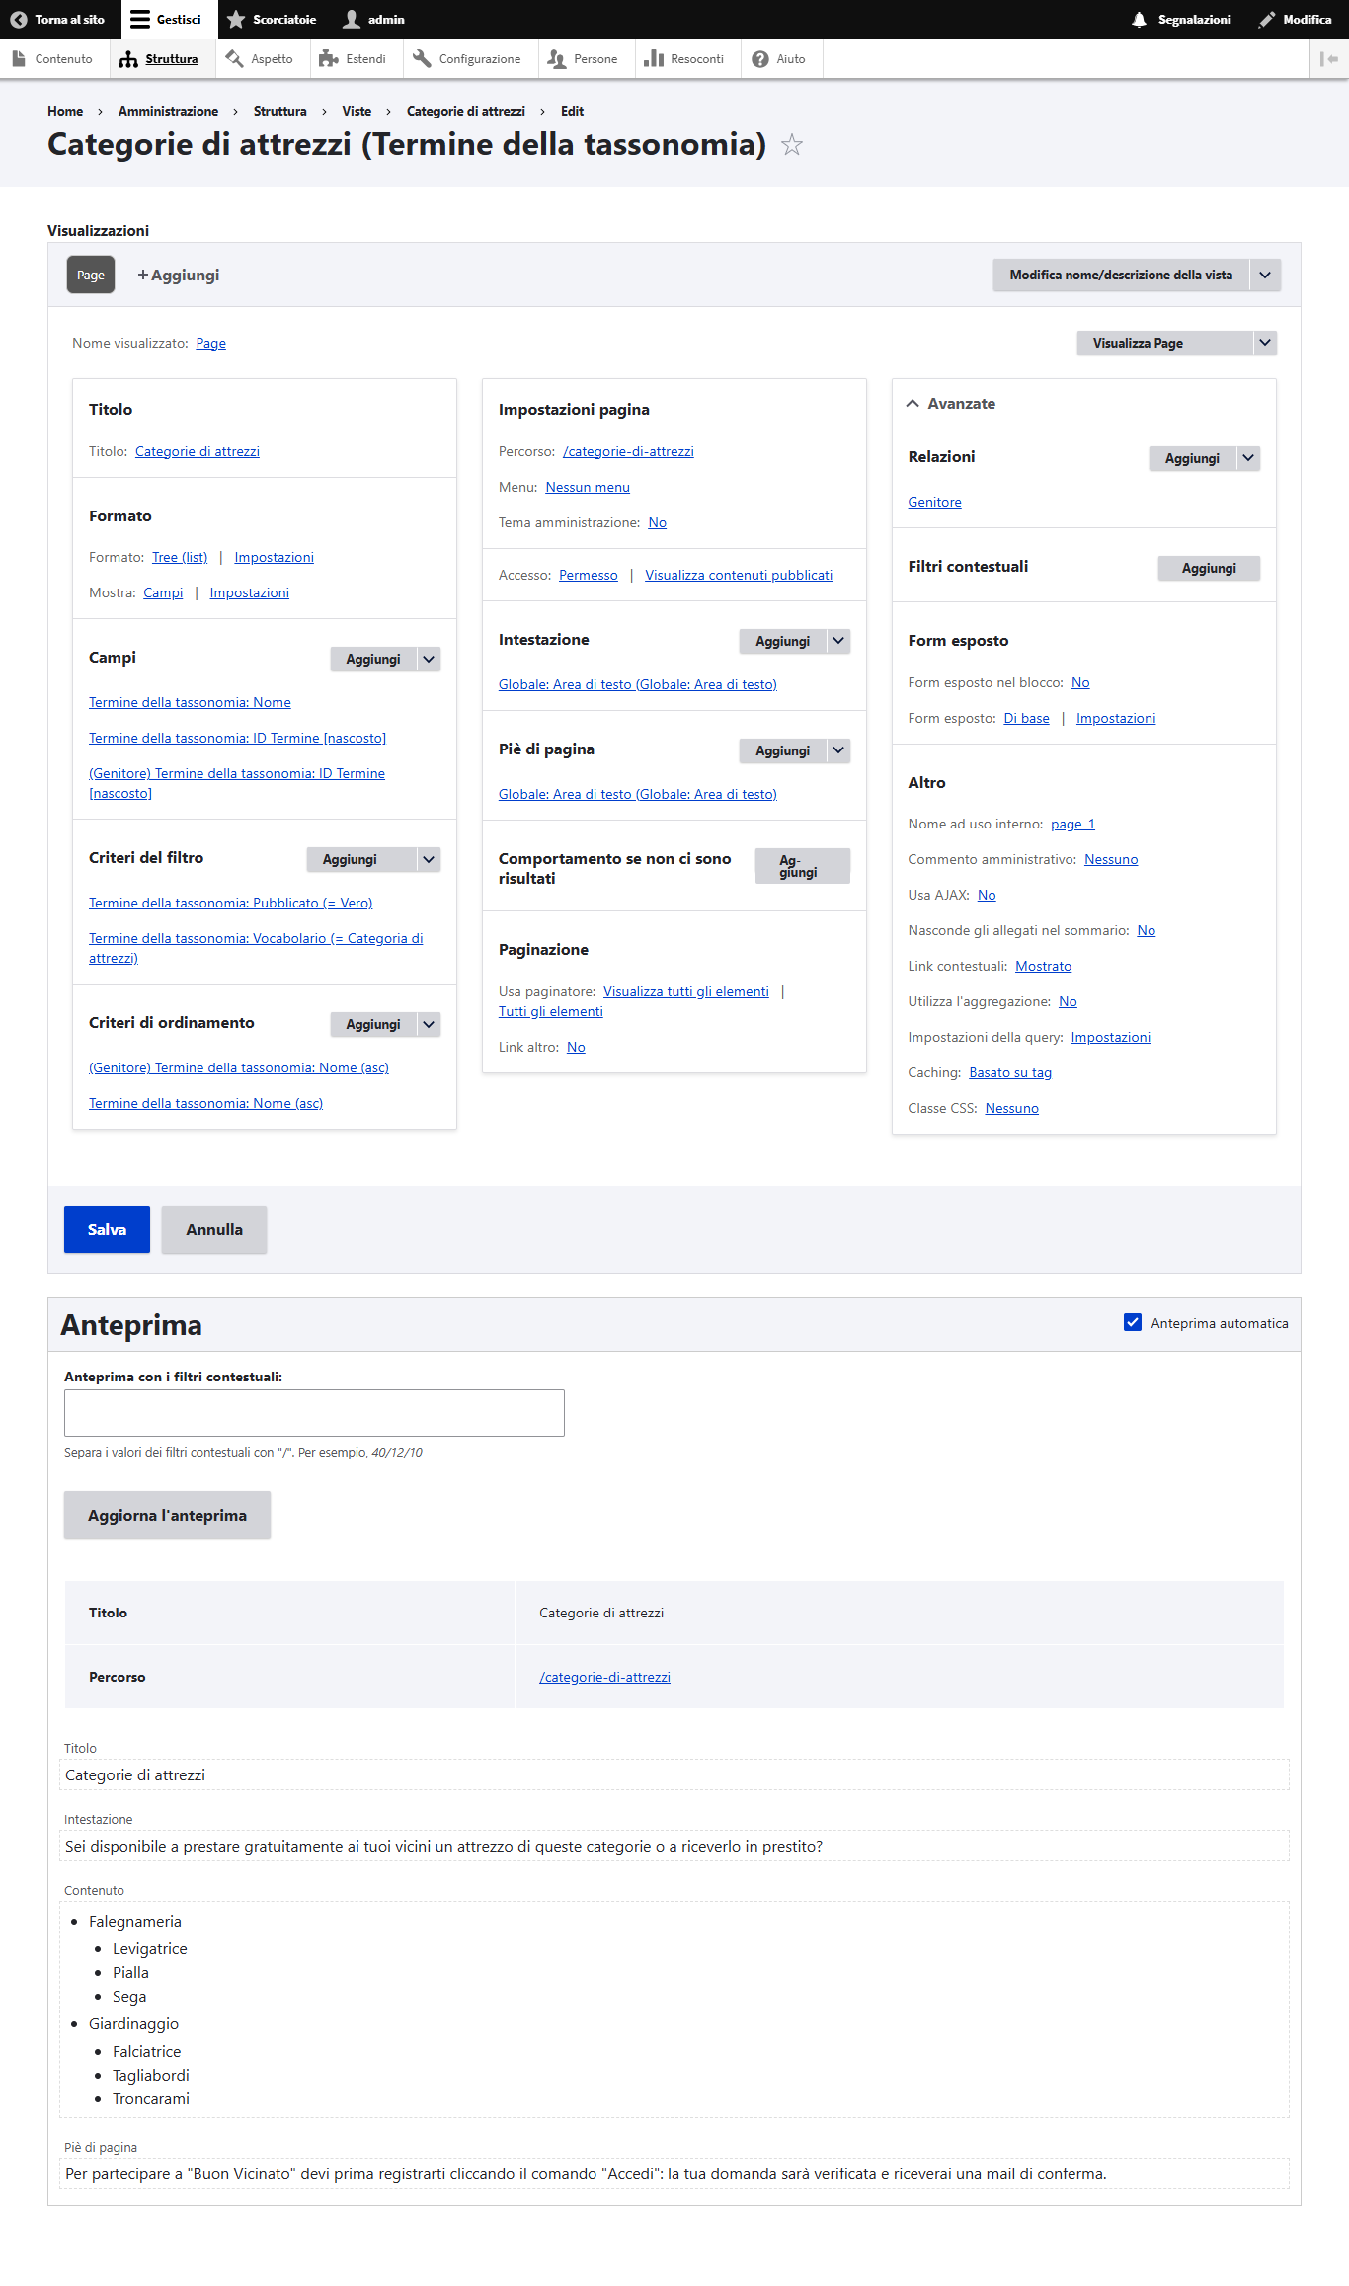1349x2286 pixels.
Task: Open the Estendi puzzle piece menu
Action: pyautogui.click(x=329, y=59)
